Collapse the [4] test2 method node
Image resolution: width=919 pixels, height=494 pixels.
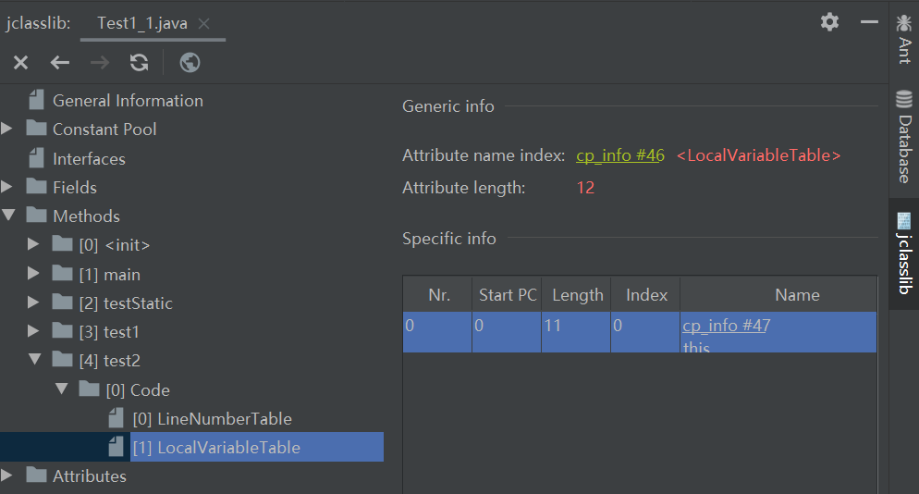point(34,361)
